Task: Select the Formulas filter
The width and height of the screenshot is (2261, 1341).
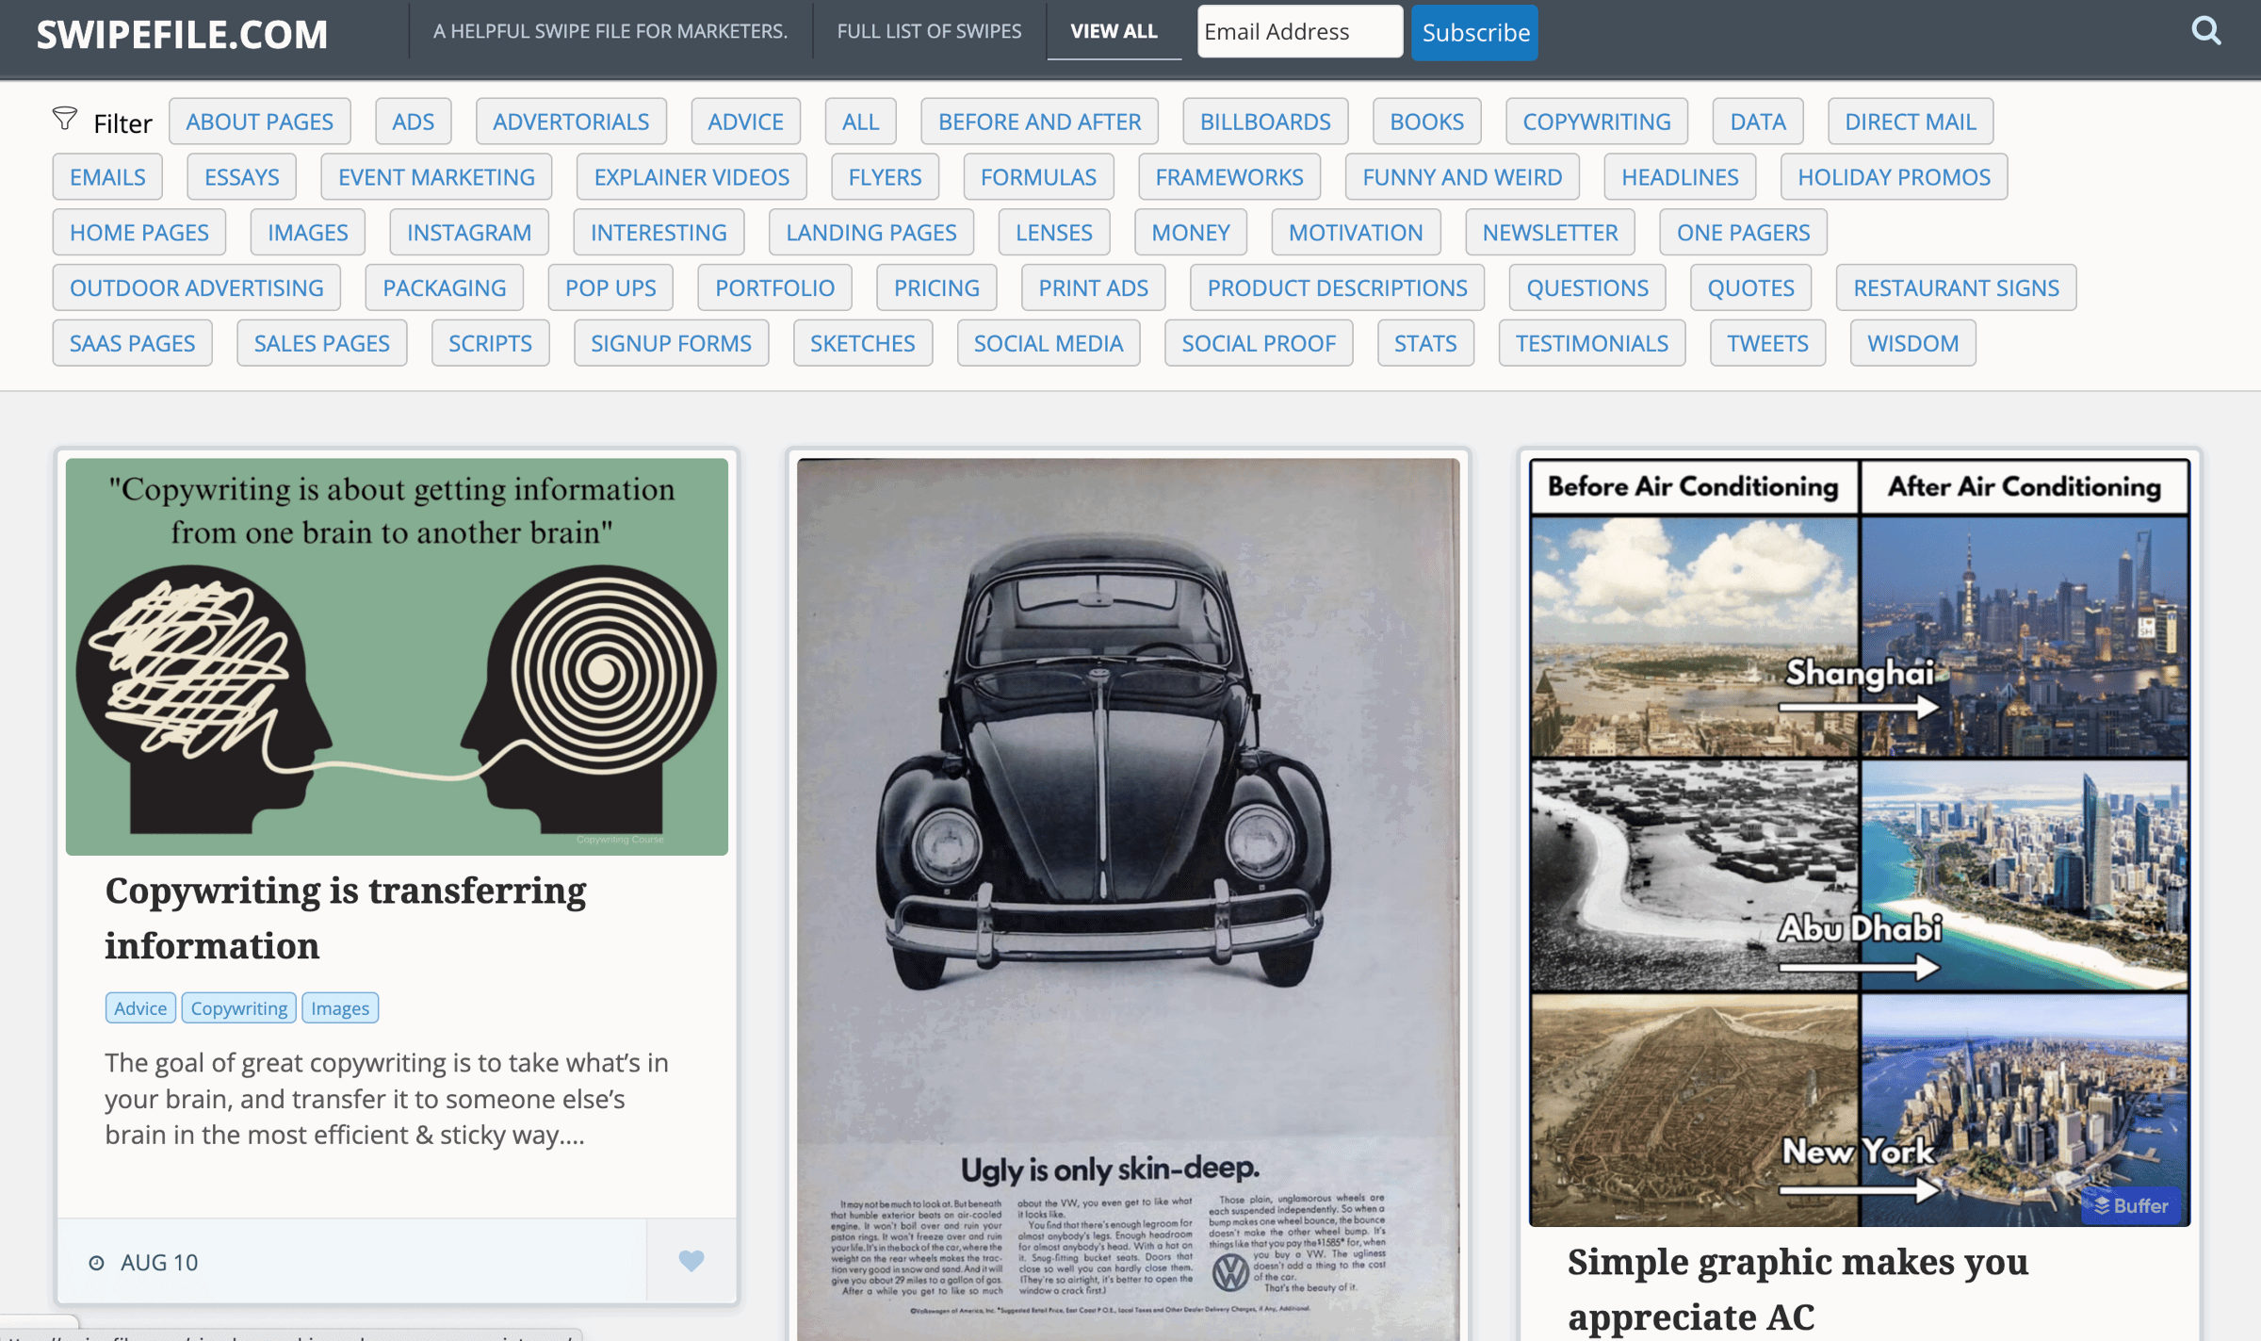Action: pyautogui.click(x=1038, y=177)
